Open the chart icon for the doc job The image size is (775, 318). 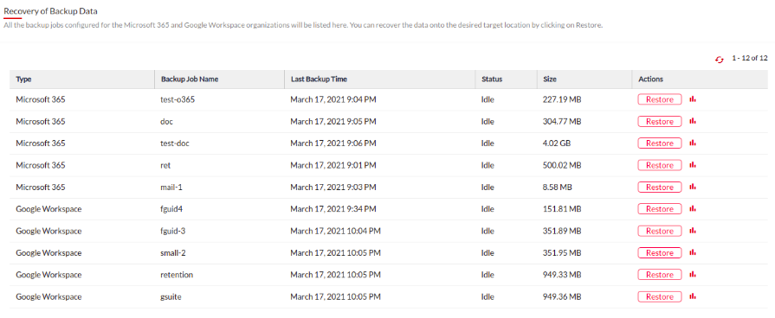pos(693,121)
